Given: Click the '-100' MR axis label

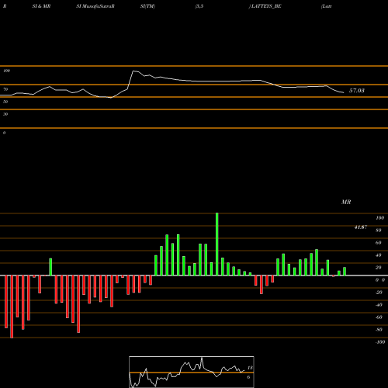Looking at the screenshot, I should point(380,342).
